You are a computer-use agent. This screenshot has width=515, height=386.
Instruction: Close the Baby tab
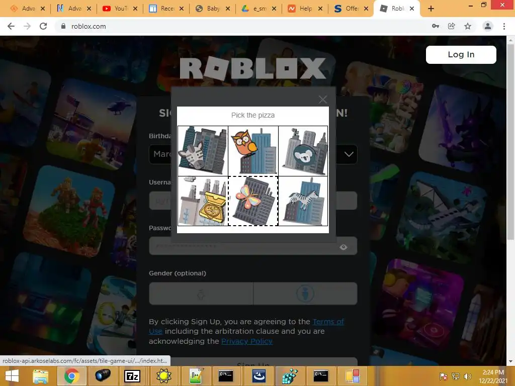coord(228,9)
